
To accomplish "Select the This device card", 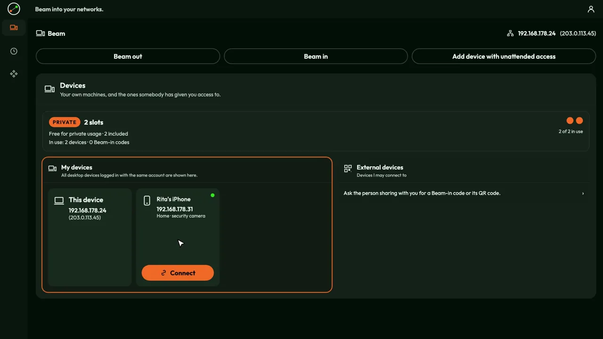I will click(90, 237).
